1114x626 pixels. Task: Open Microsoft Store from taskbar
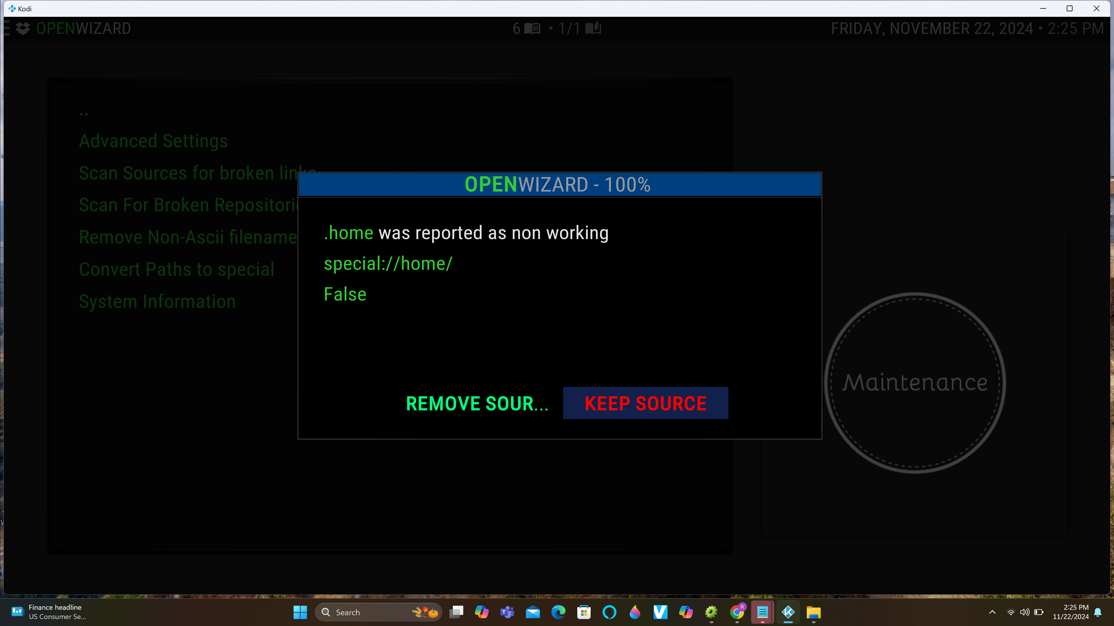click(584, 612)
